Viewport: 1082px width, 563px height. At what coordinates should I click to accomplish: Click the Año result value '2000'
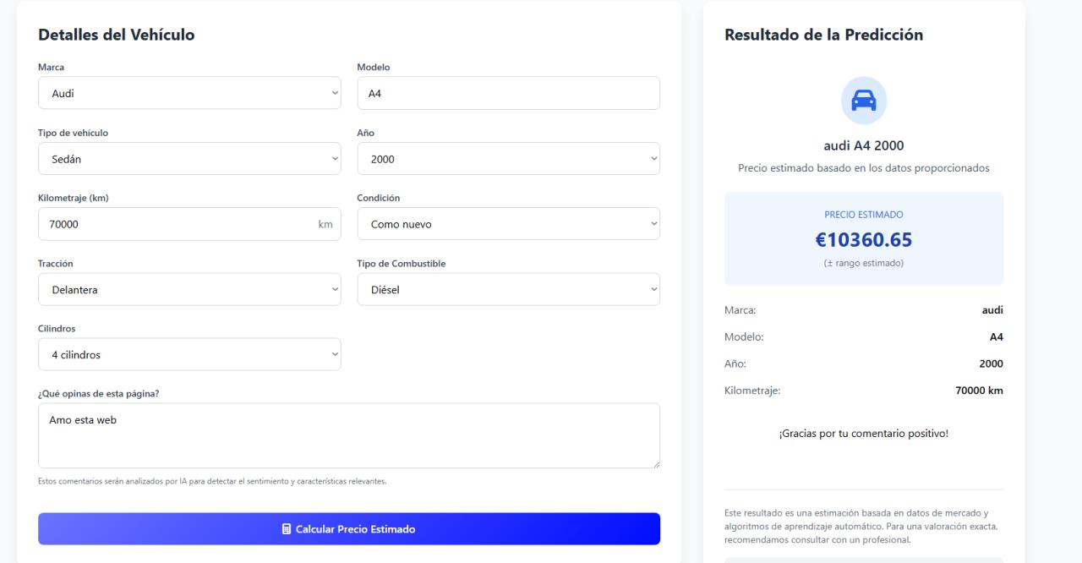point(991,363)
